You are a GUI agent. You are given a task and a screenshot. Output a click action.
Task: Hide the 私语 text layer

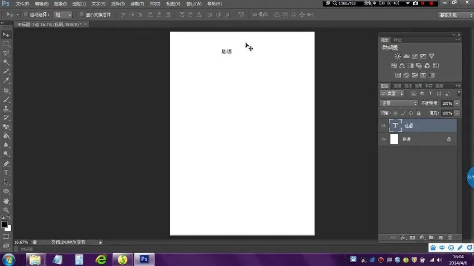(x=383, y=126)
